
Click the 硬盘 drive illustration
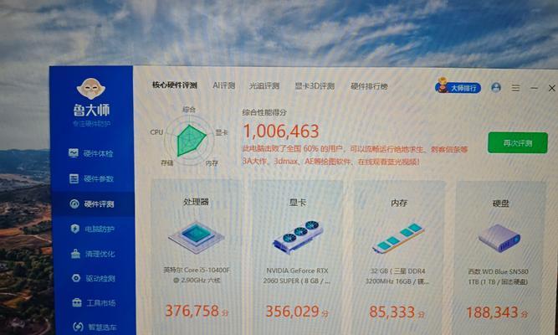click(x=499, y=238)
